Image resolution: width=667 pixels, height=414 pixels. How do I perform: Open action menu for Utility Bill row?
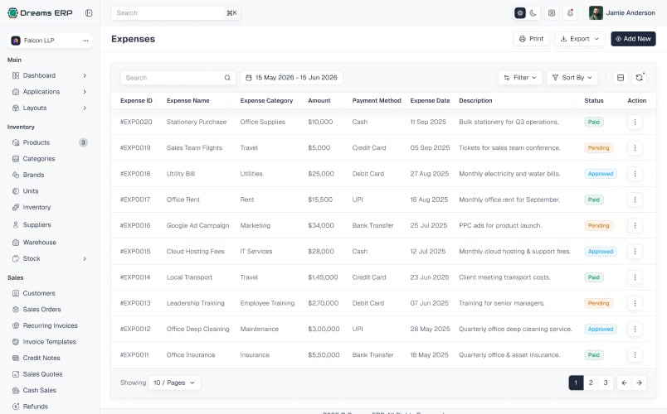click(x=635, y=174)
